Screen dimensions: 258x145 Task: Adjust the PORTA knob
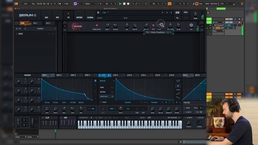[x=189, y=122]
